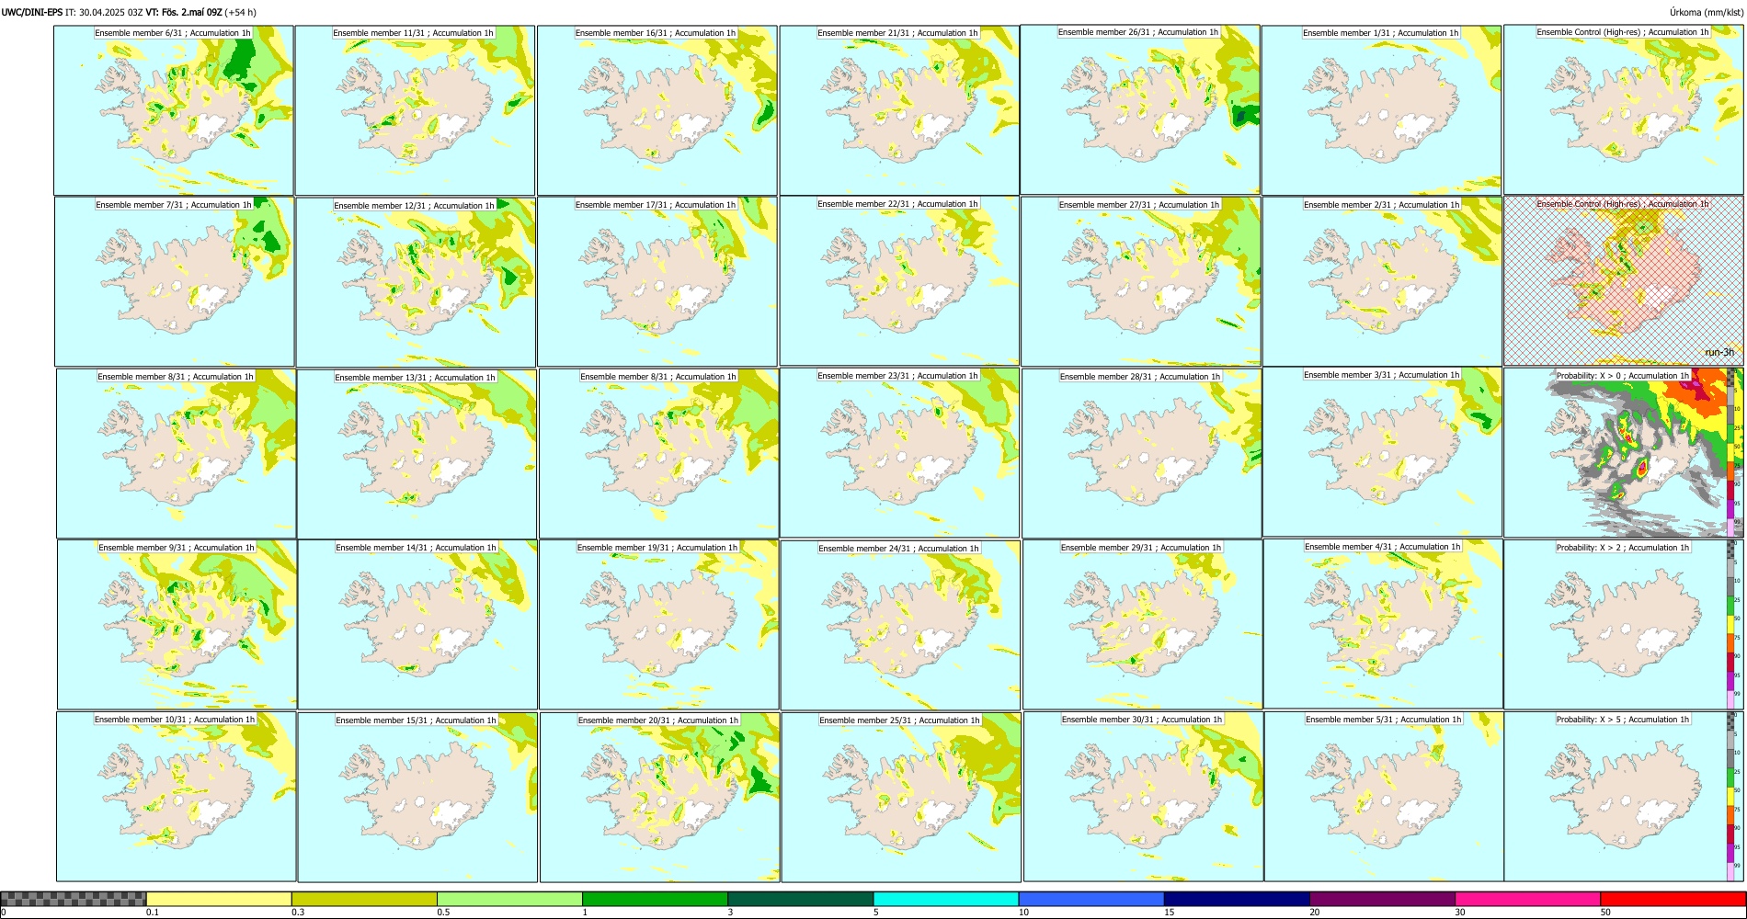This screenshot has width=1747, height=919.
Task: Select the Ensemble member 15/31 map panel
Action: 417,798
